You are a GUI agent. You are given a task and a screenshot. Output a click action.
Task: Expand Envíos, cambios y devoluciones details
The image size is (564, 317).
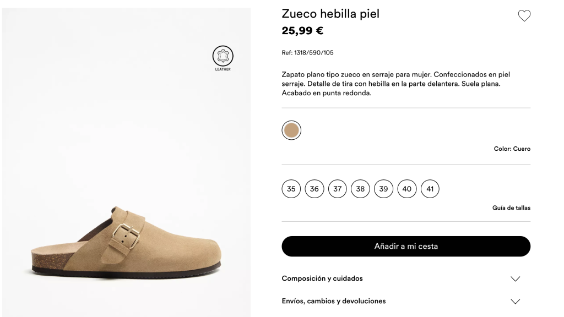point(334,301)
